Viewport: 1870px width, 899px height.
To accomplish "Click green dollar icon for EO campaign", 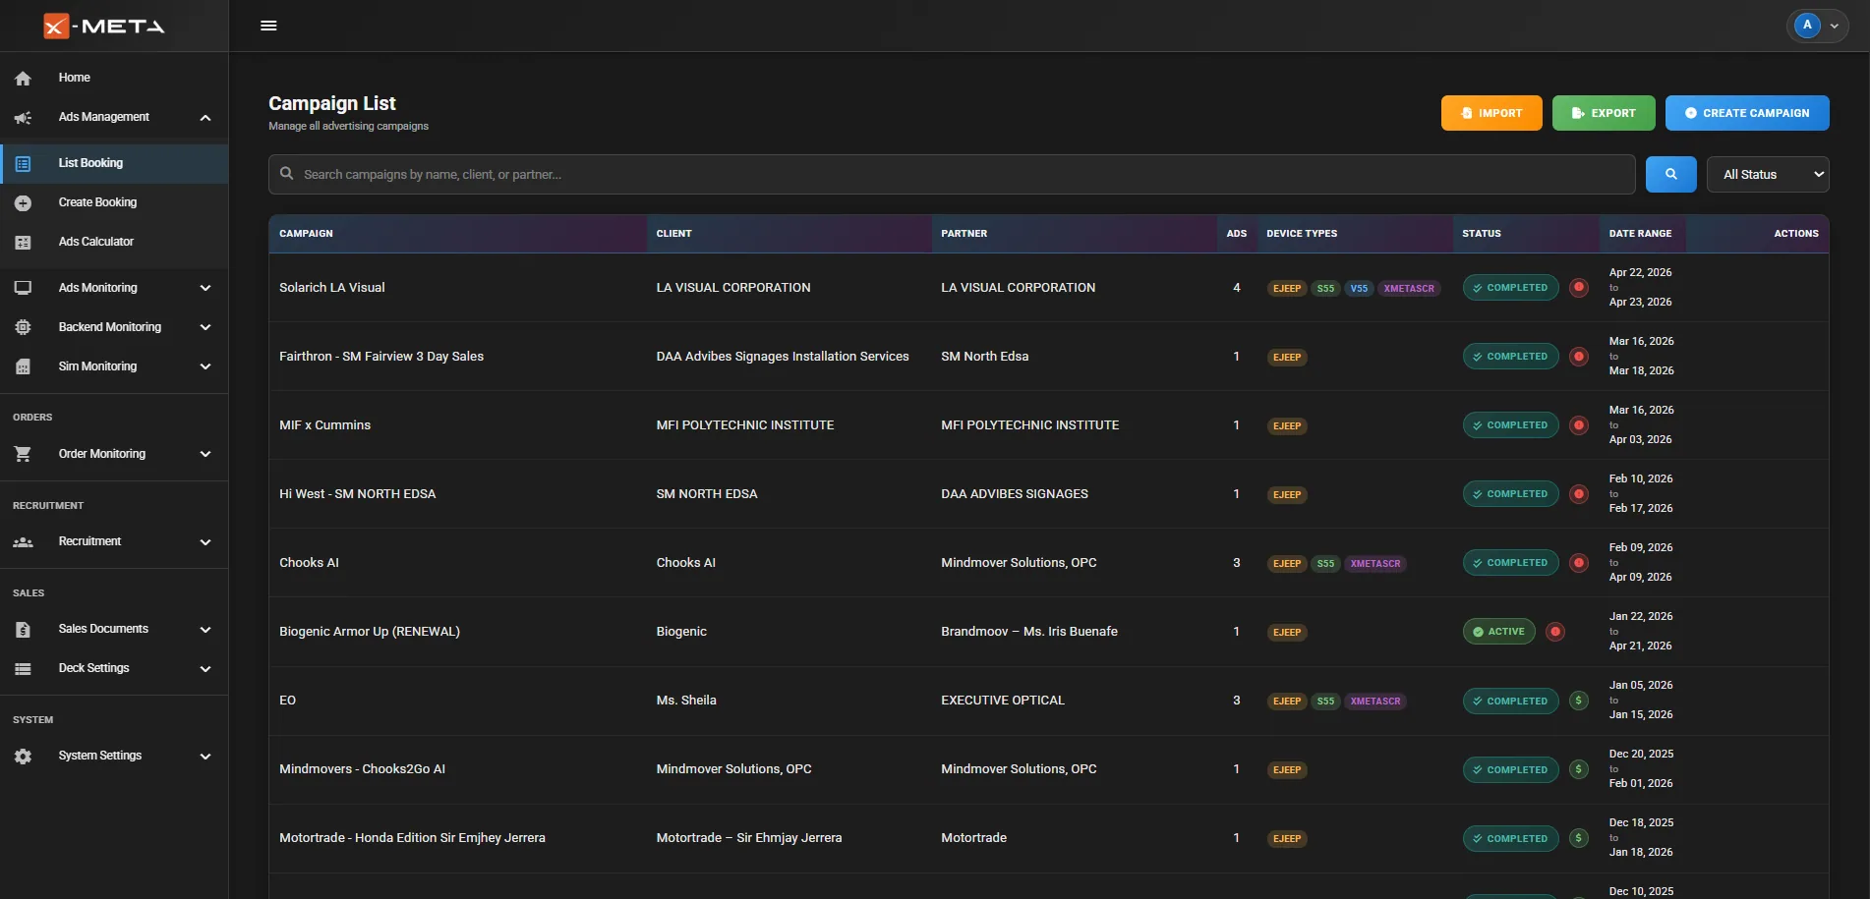I will [1579, 701].
